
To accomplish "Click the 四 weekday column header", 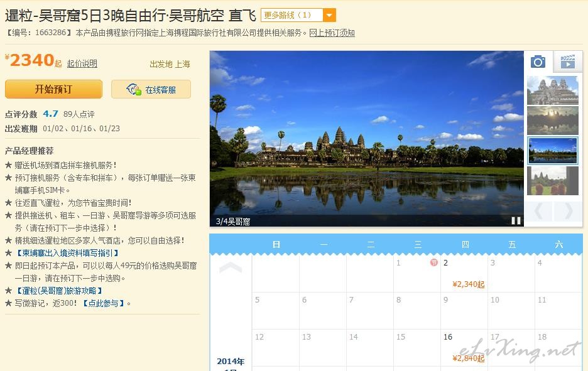I will tap(465, 244).
